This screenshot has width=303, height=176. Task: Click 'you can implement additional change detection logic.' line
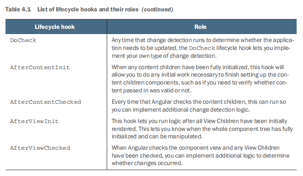[x=181, y=109]
